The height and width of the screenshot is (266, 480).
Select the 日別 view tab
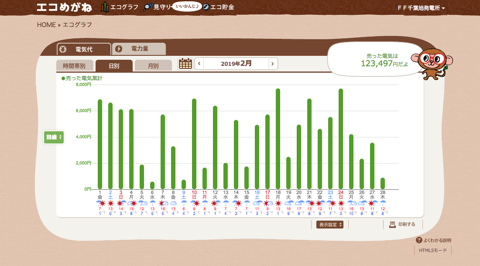coord(114,66)
